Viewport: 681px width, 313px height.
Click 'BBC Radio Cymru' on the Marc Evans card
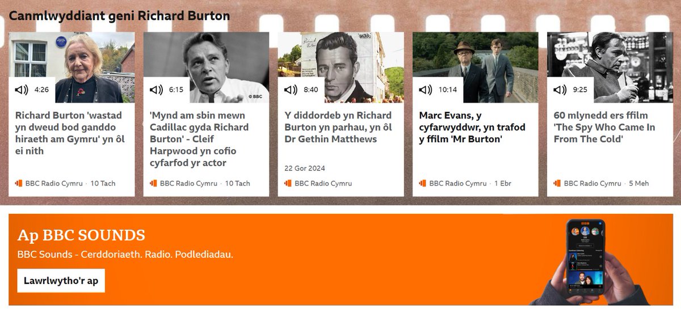tap(458, 183)
